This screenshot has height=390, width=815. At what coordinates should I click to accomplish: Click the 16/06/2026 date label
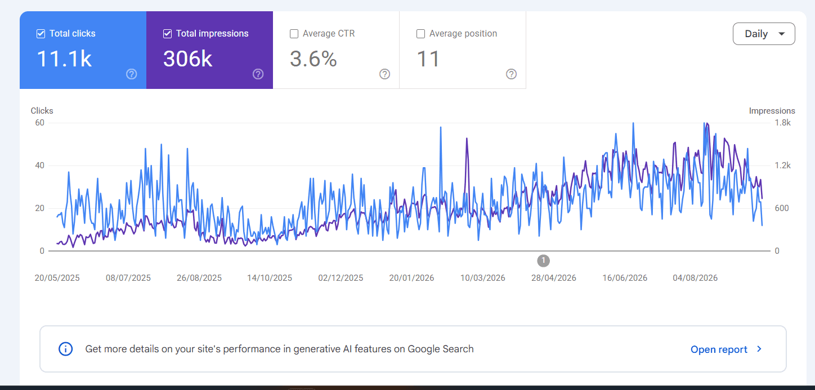pyautogui.click(x=625, y=278)
